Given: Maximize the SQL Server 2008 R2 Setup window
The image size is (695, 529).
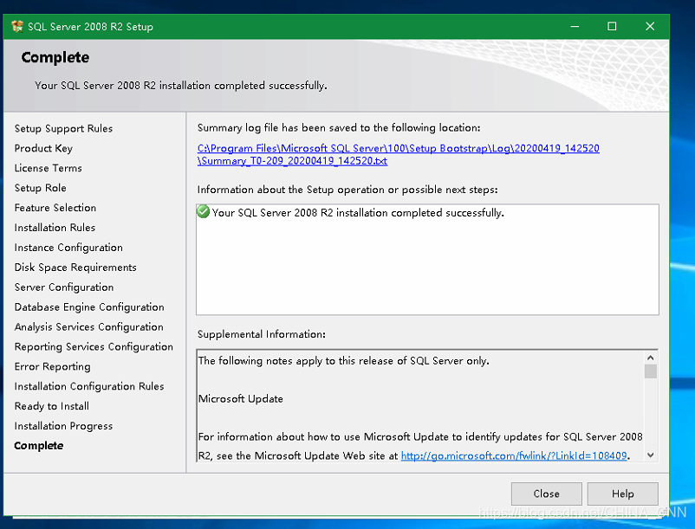Looking at the screenshot, I should click(x=612, y=27).
